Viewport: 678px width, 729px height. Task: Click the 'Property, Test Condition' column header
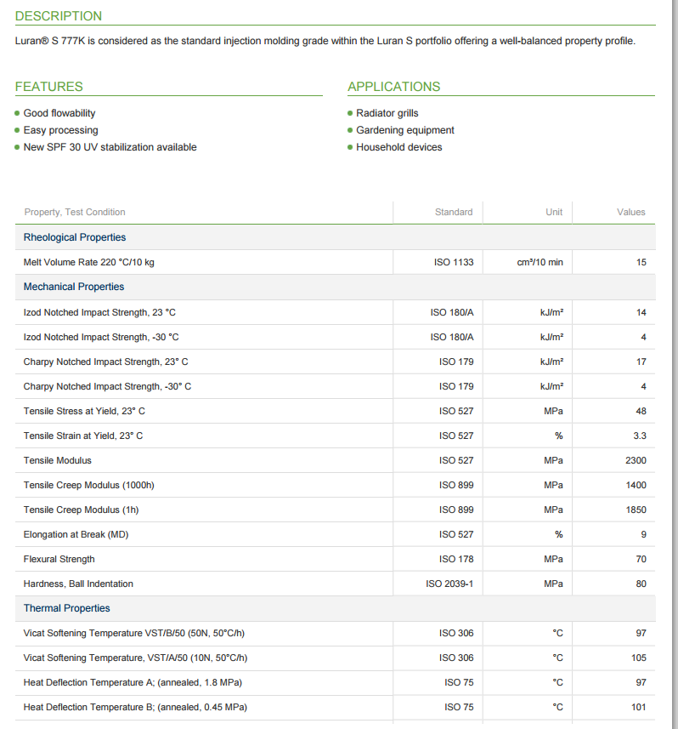(x=75, y=212)
